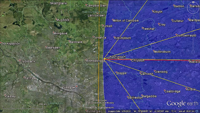Select the Banton place label
The height and width of the screenshot is (113, 200).
point(179,6)
